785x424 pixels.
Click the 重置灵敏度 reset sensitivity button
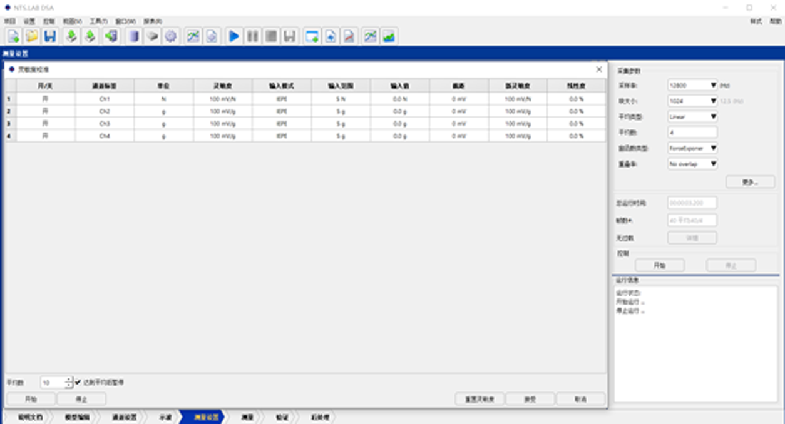click(479, 399)
